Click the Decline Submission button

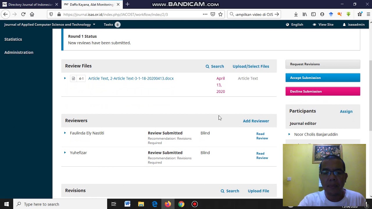tap(323, 91)
